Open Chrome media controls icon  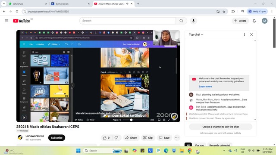[242, 12]
